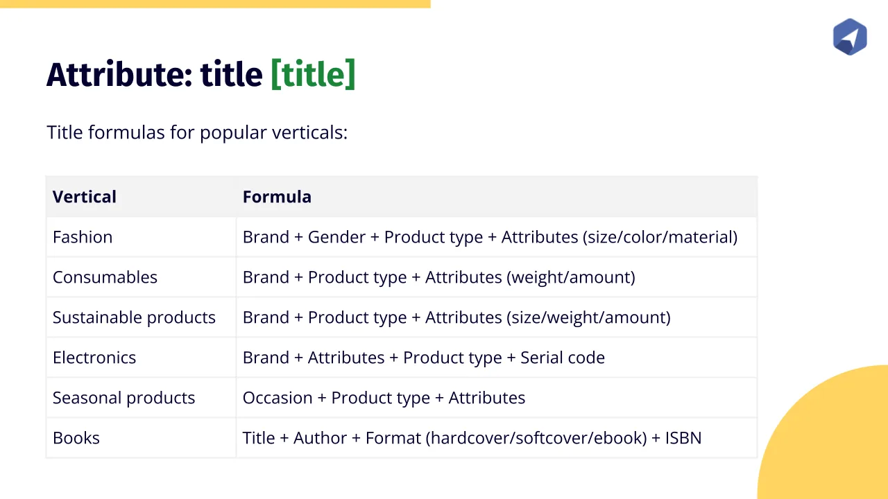Select the 'Electronics' table cell
This screenshot has height=499, width=888.
pyautogui.click(x=94, y=358)
